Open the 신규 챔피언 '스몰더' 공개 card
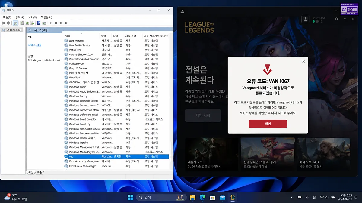Viewport: 362px width, 203px height. 268,155
